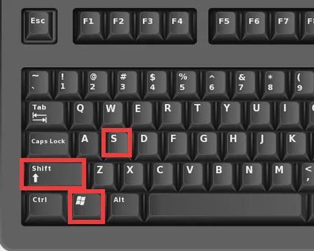
Task: Click the F4 function key
Action: [x=178, y=25]
